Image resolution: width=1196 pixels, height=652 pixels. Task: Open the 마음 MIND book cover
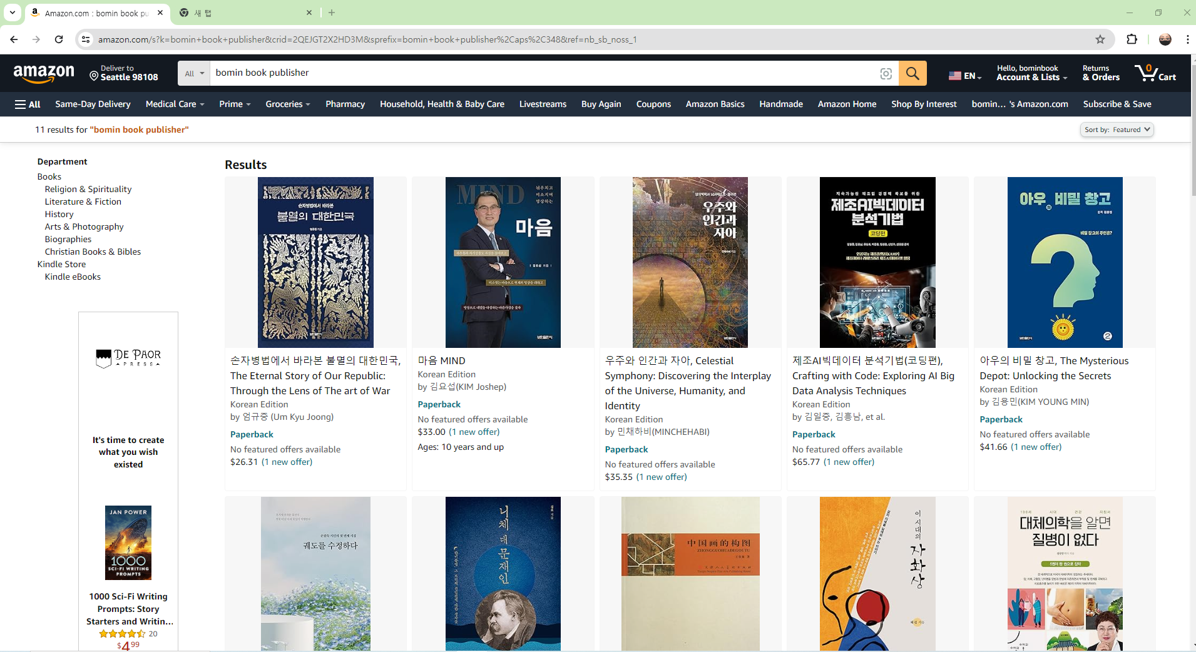tap(503, 262)
